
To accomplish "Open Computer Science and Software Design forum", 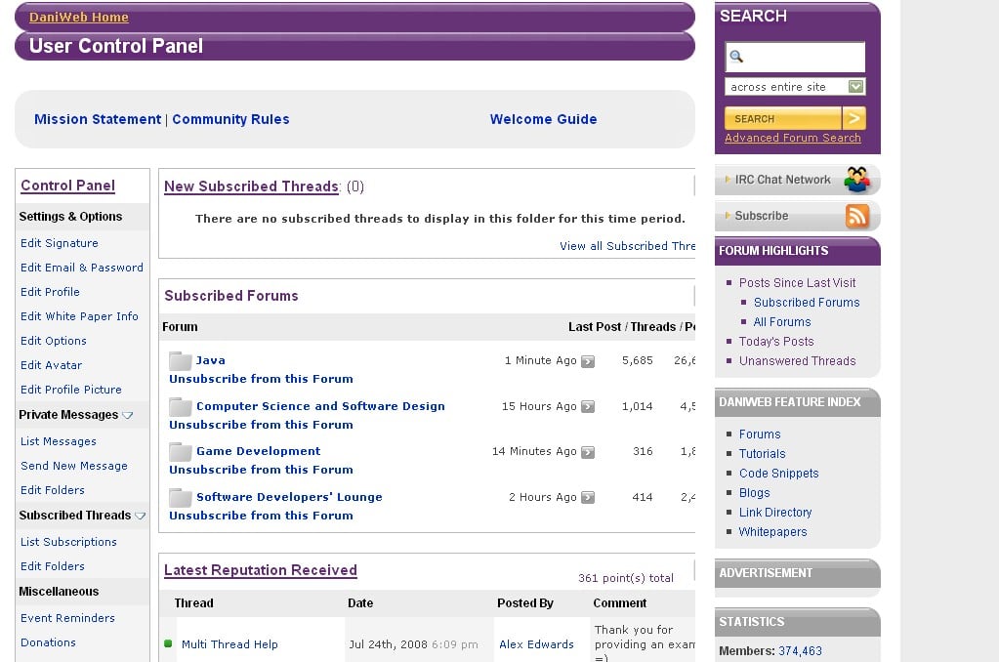I will point(320,406).
